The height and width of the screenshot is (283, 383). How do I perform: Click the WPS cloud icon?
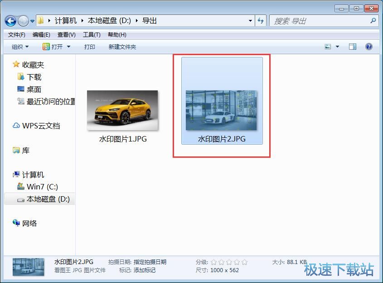coord(16,125)
